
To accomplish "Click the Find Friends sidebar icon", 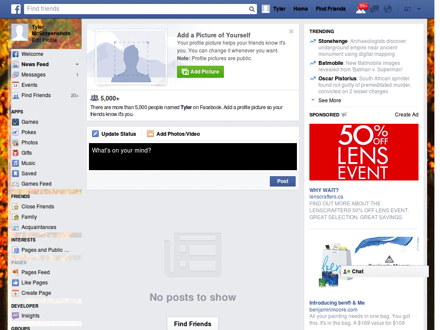I will (15, 95).
